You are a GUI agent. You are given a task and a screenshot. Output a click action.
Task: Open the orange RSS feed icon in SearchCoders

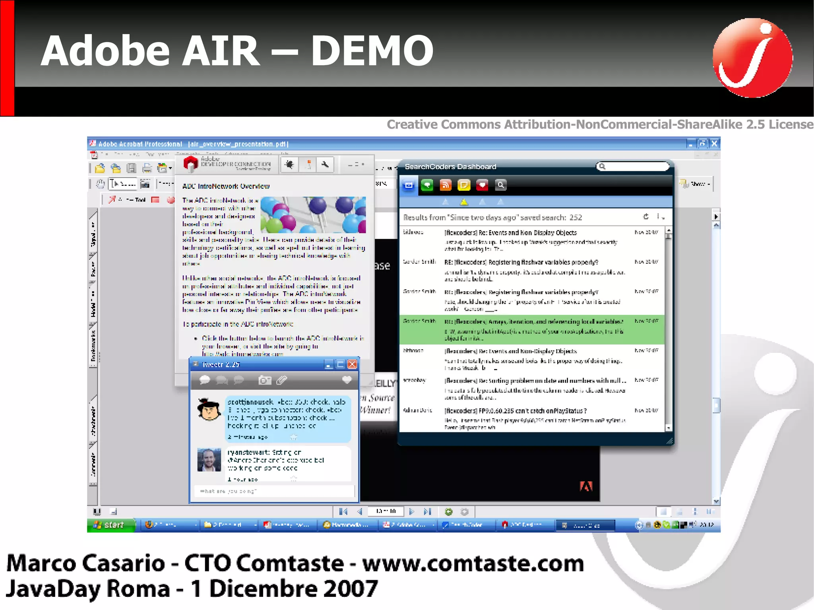click(x=446, y=185)
